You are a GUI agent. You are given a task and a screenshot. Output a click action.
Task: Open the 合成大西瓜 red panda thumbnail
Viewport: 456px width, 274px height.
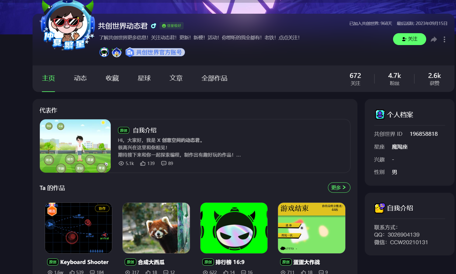click(x=156, y=228)
